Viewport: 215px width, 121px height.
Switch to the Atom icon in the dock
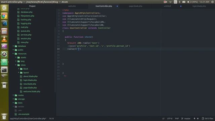click(4, 62)
